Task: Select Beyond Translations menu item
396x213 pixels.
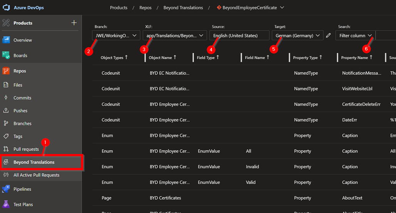Action: (34, 162)
